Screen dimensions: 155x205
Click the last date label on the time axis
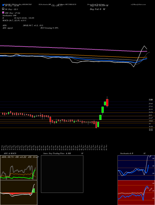107,148
